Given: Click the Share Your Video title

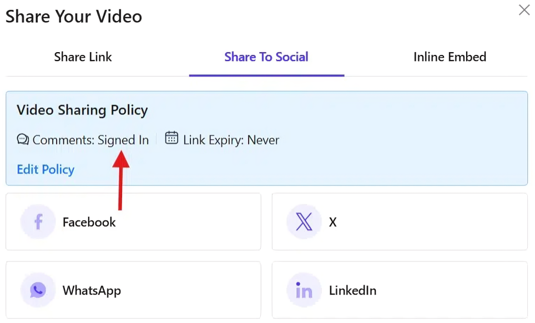Looking at the screenshot, I should tap(74, 17).
